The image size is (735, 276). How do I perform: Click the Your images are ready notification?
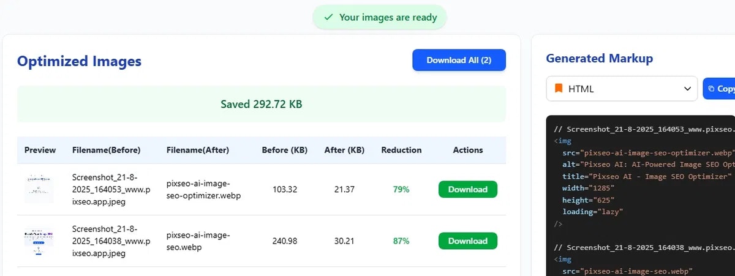point(380,17)
